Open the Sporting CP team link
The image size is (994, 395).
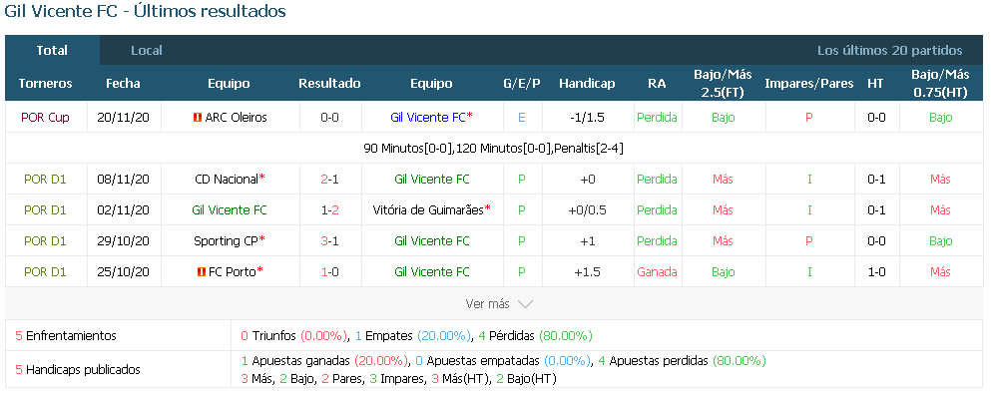click(x=226, y=241)
